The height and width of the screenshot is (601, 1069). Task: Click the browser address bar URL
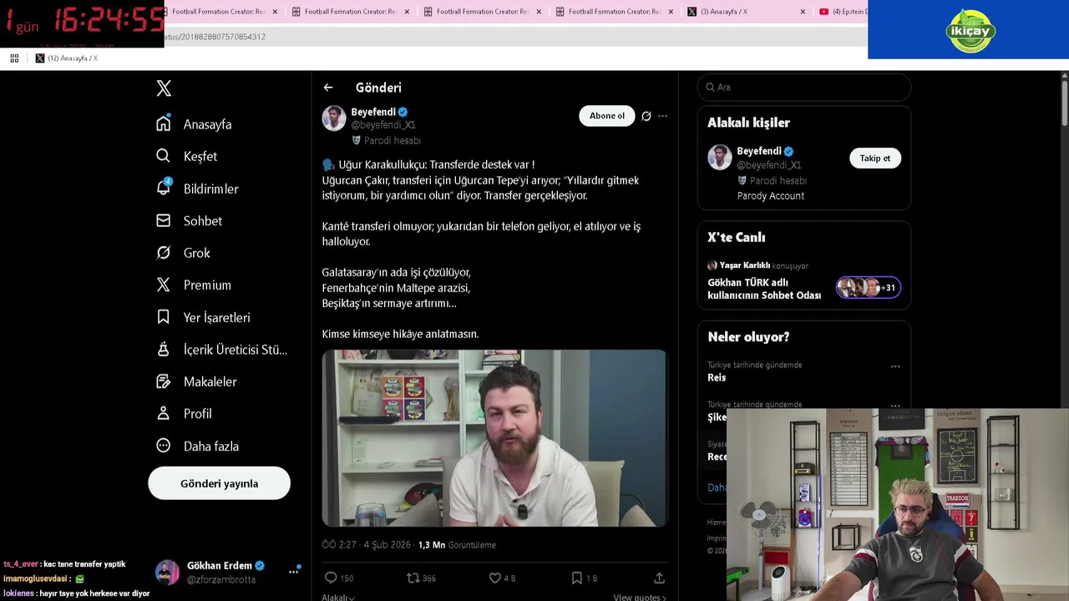[x=214, y=37]
